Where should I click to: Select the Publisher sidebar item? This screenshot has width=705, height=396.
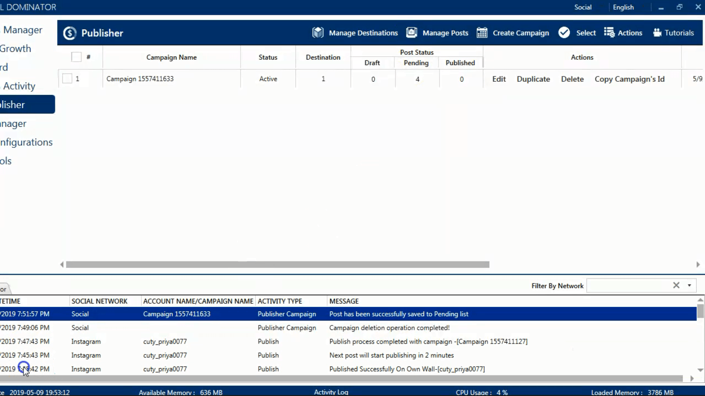[x=27, y=104]
